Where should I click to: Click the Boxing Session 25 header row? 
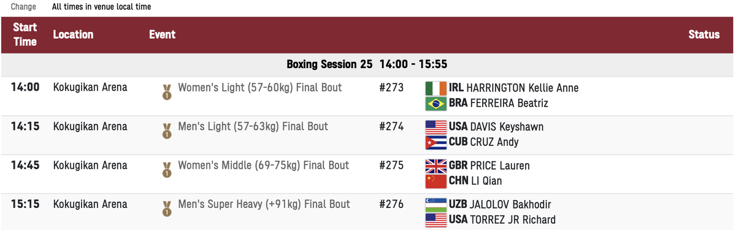[x=368, y=64]
